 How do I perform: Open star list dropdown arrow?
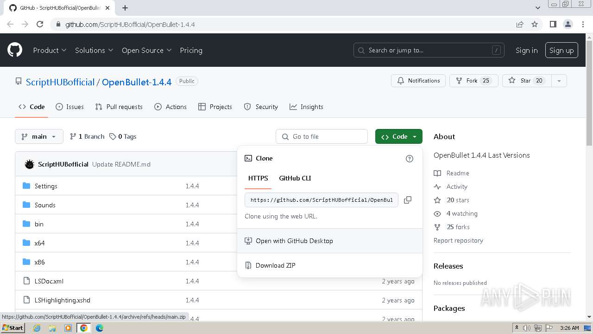[559, 81]
